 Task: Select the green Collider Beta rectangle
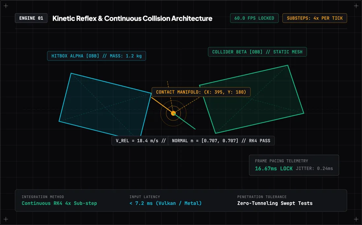coord(252,99)
